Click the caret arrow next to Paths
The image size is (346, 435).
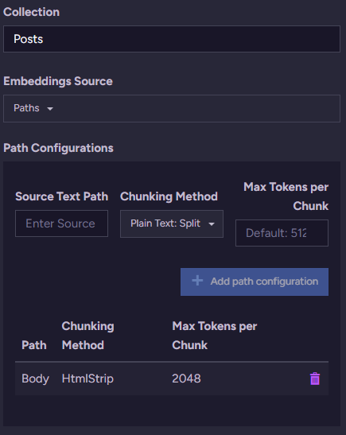point(50,109)
